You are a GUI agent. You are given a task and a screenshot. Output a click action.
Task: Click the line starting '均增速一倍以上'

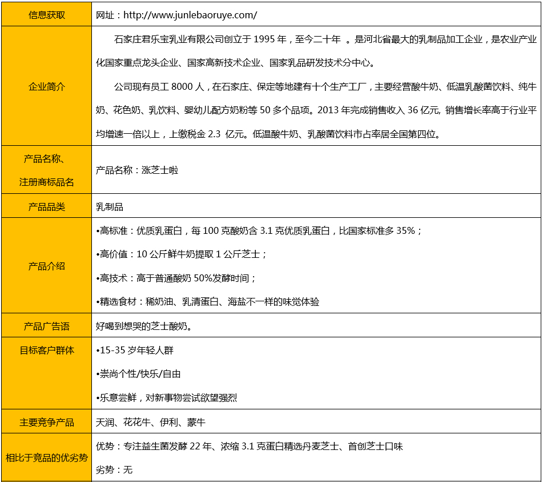[x=269, y=134]
